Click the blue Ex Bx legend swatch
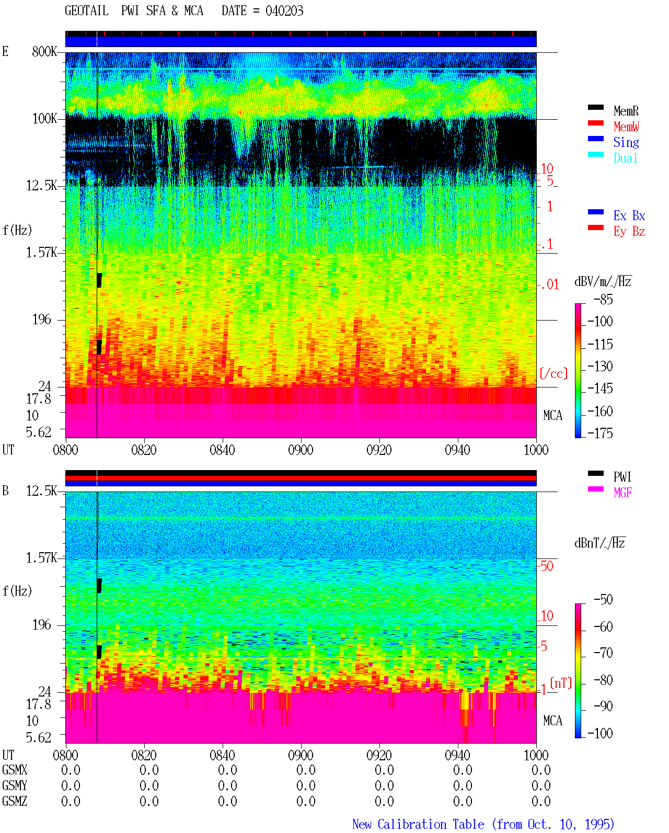 coord(596,212)
